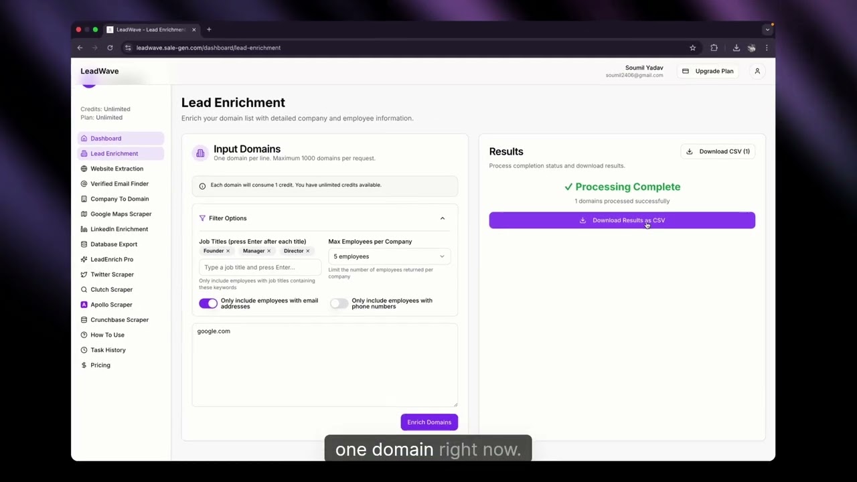This screenshot has width=857, height=482.
Task: Close the LeadWave browser tab
Action: tap(193, 29)
